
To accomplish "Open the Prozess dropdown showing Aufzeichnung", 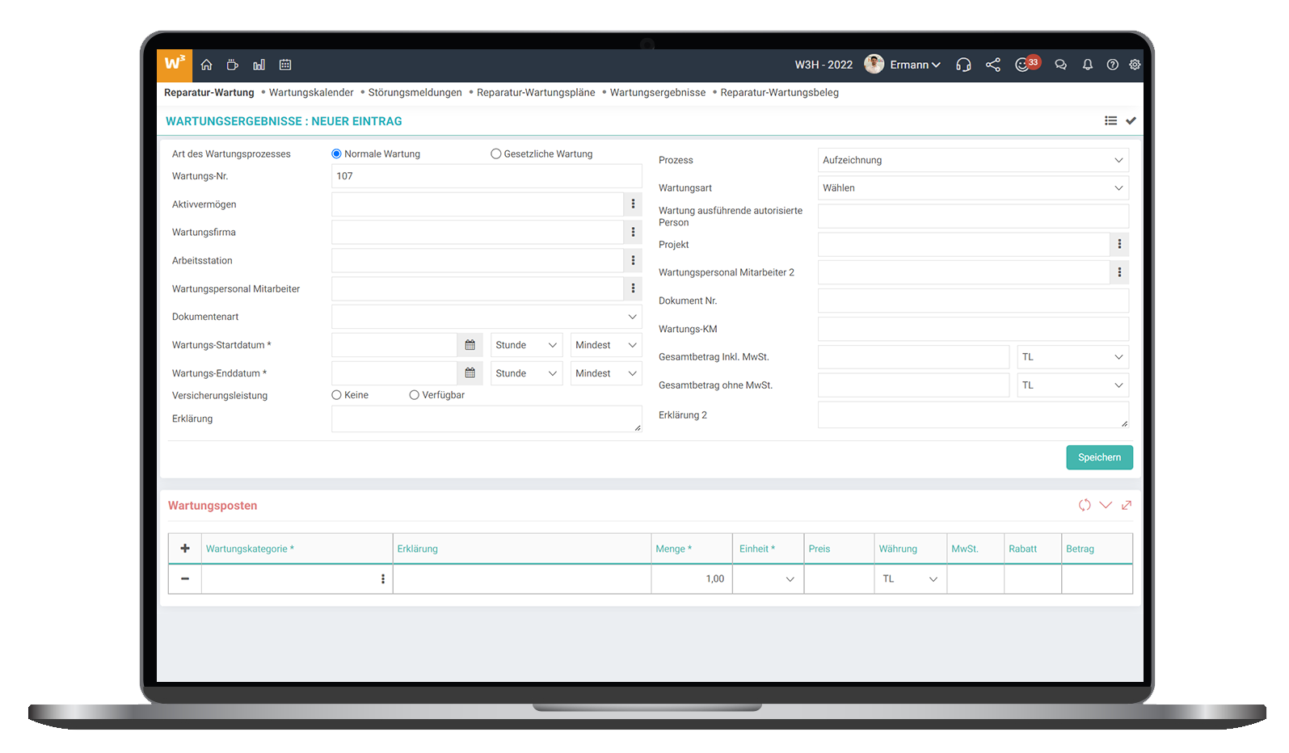I will 973,160.
